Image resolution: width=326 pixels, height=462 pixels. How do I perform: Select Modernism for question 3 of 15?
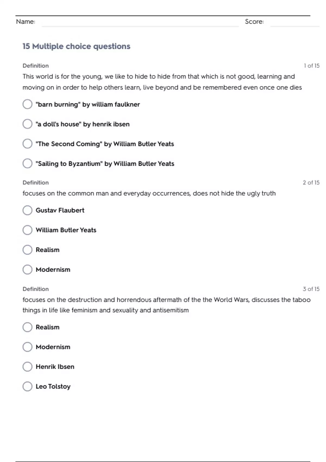coord(27,347)
